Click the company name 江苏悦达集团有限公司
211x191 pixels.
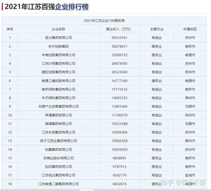pyautogui.click(x=58, y=175)
